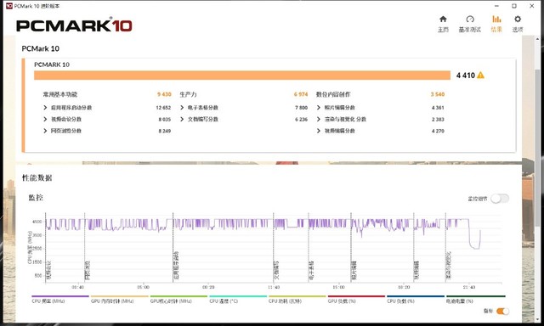Image resolution: width=544 pixels, height=326 pixels.
Task: Click the Essentials score 9 430
Action: click(164, 94)
